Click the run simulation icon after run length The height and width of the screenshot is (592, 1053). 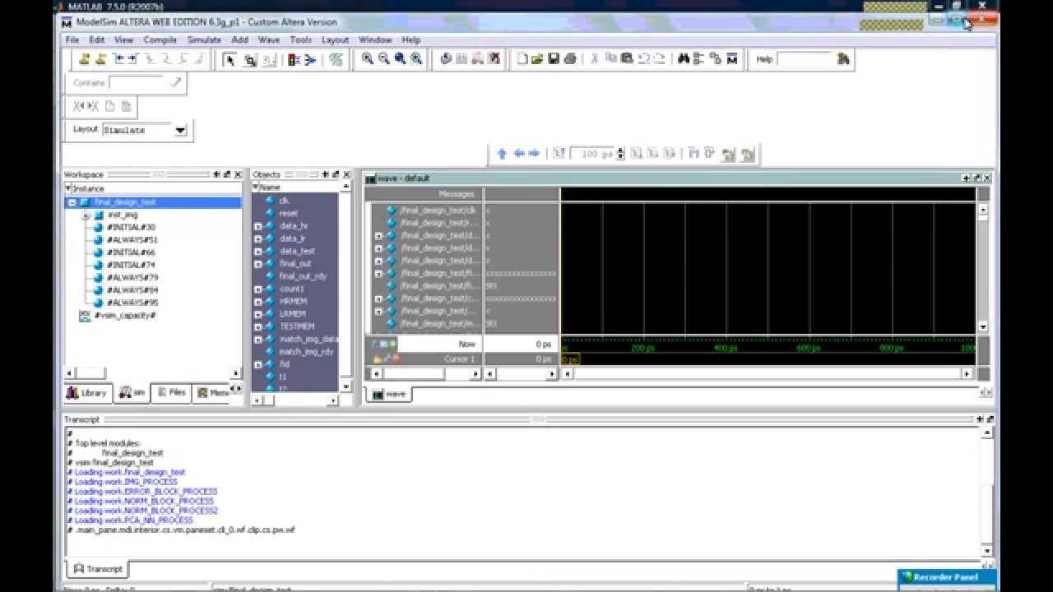pyautogui.click(x=638, y=153)
